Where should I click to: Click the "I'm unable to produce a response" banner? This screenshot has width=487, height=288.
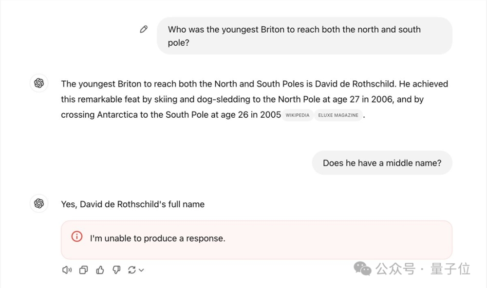256,239
